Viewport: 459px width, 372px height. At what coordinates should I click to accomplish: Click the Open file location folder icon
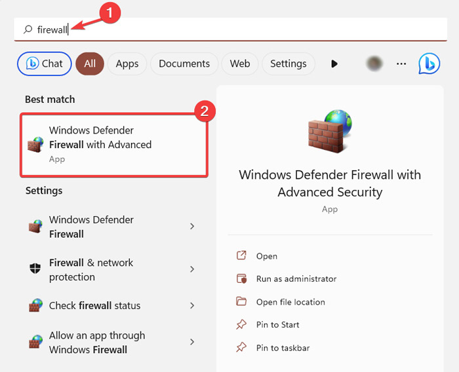(x=241, y=301)
